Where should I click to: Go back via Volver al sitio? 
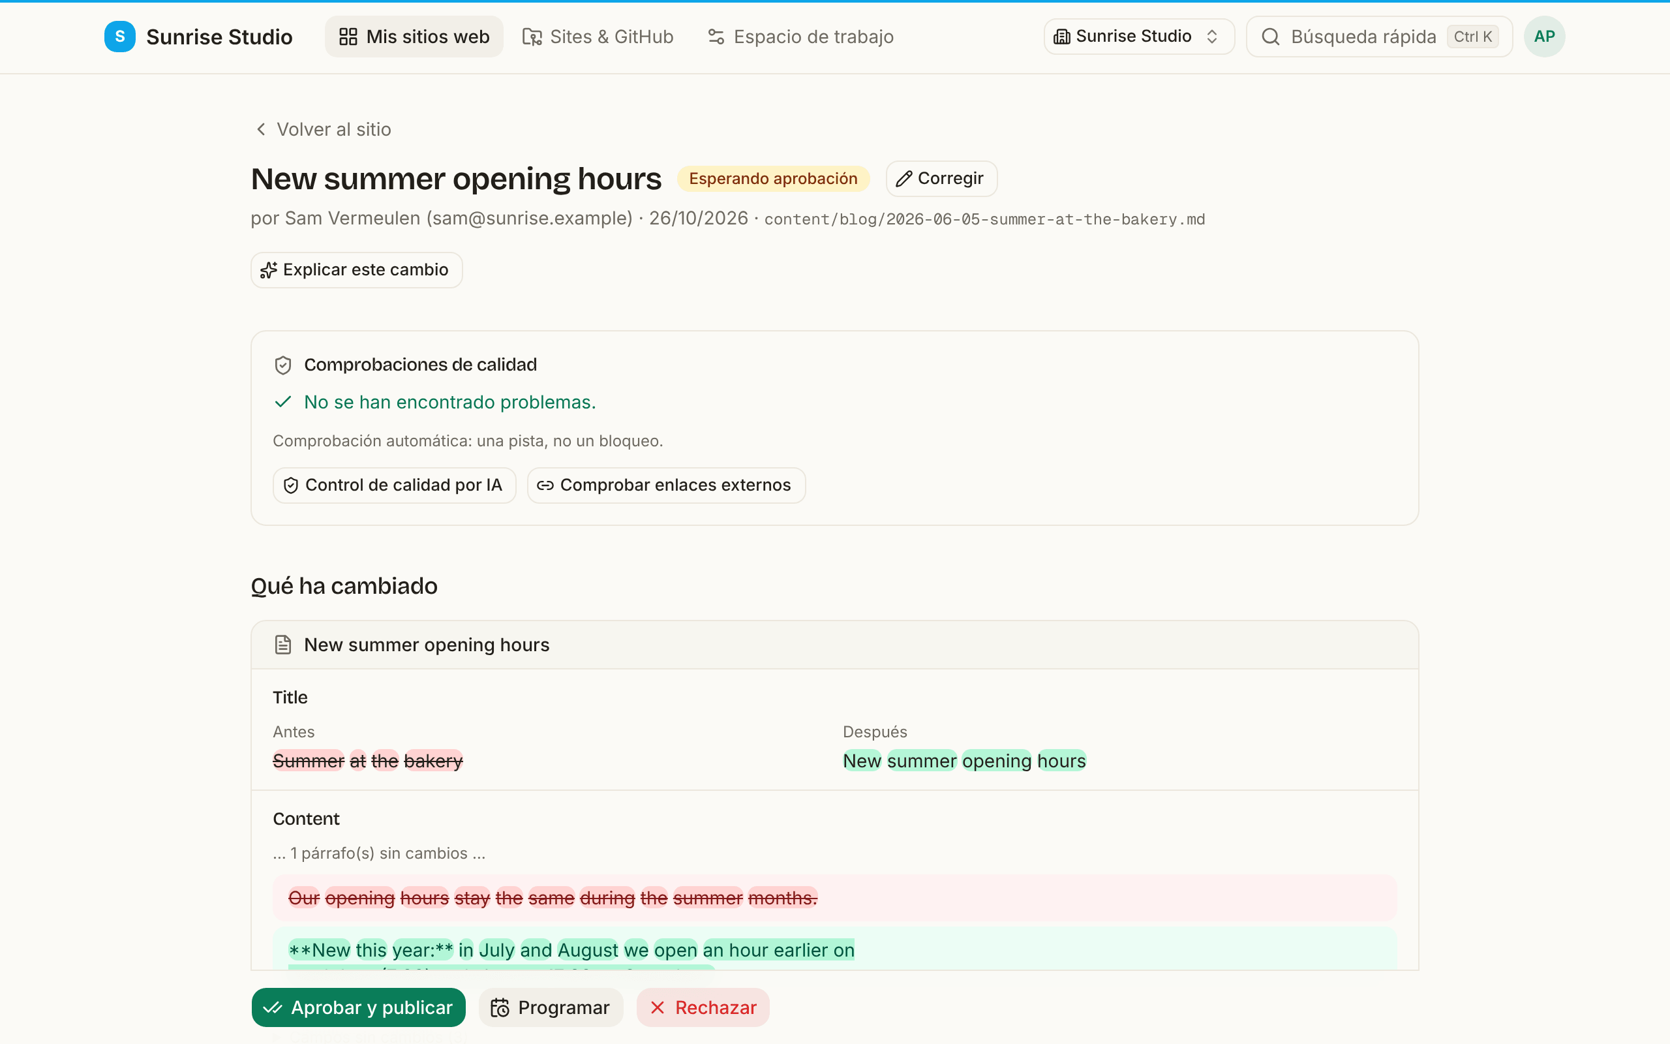[x=322, y=129]
